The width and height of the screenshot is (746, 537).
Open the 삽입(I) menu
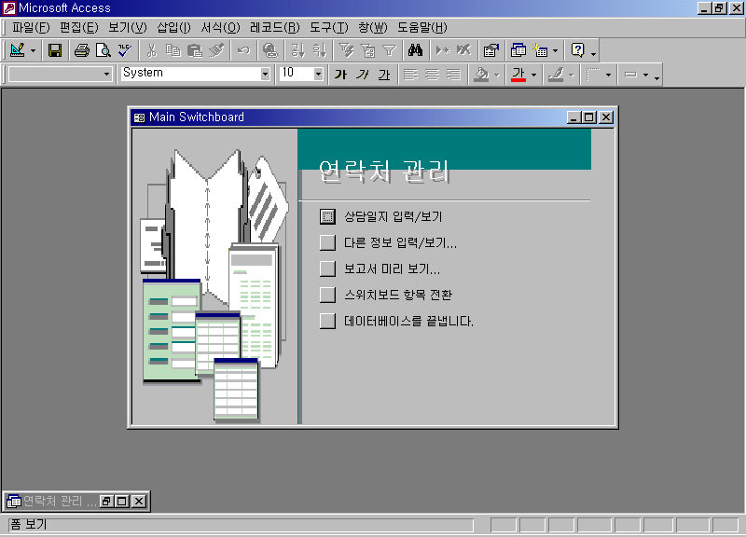(173, 28)
